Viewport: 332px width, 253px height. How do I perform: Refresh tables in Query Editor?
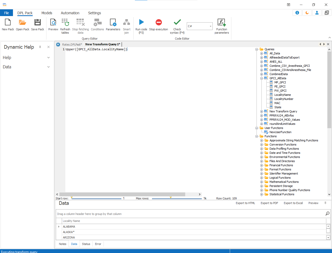[x=65, y=26]
